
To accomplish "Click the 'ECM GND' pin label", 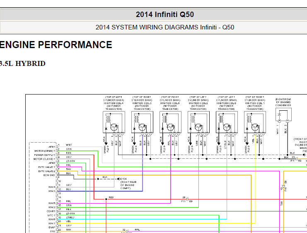I will coord(49,175).
